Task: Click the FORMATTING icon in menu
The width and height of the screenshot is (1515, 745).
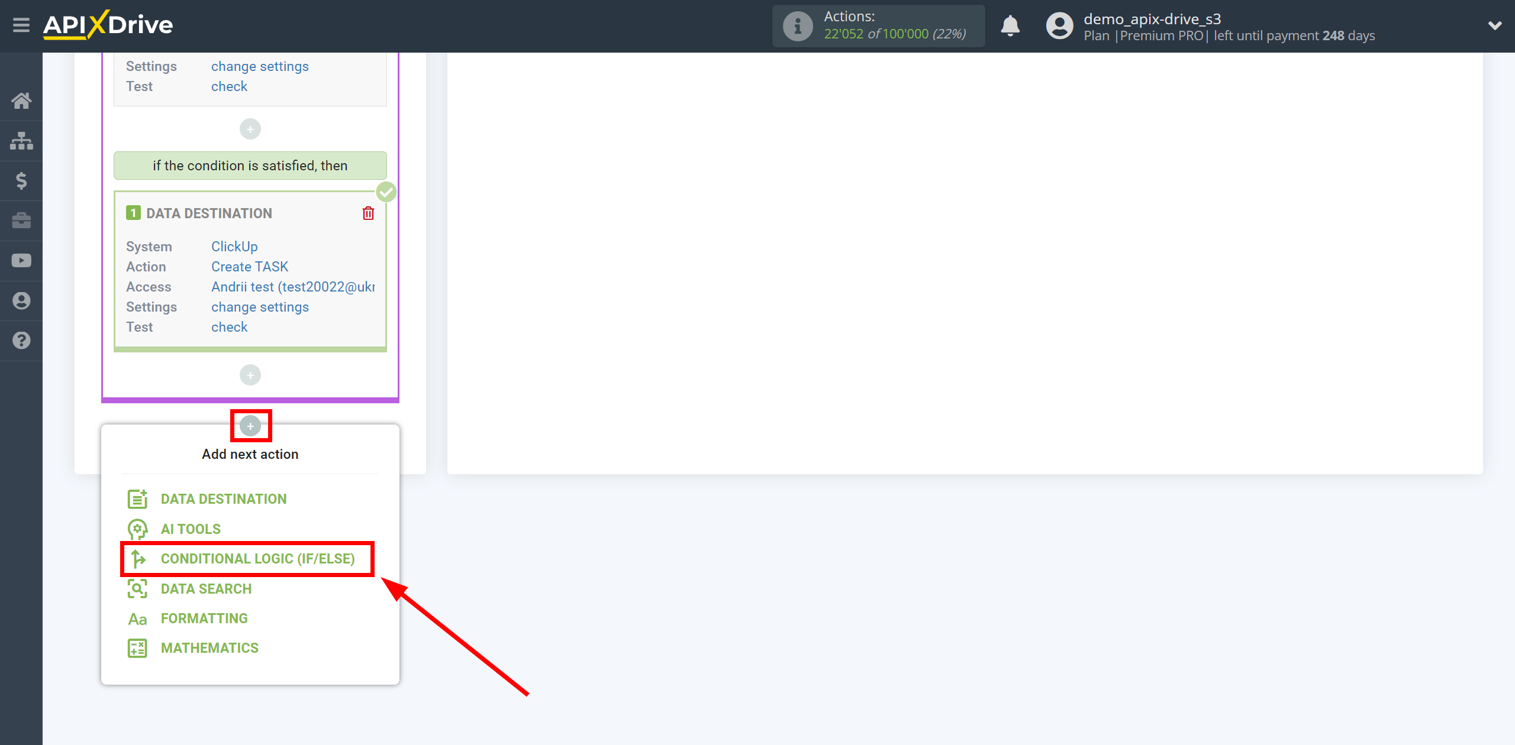Action: [x=137, y=618]
